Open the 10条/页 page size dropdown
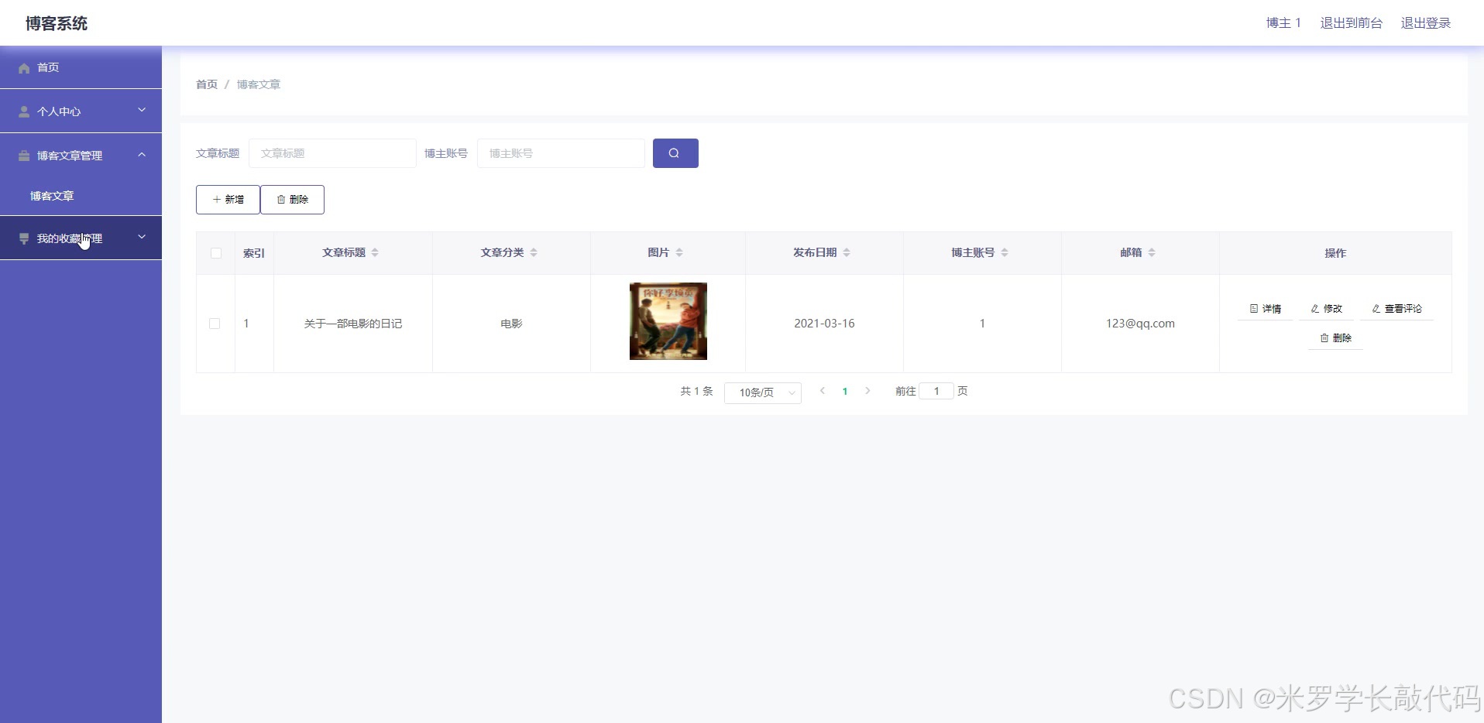The width and height of the screenshot is (1484, 723). (x=762, y=392)
